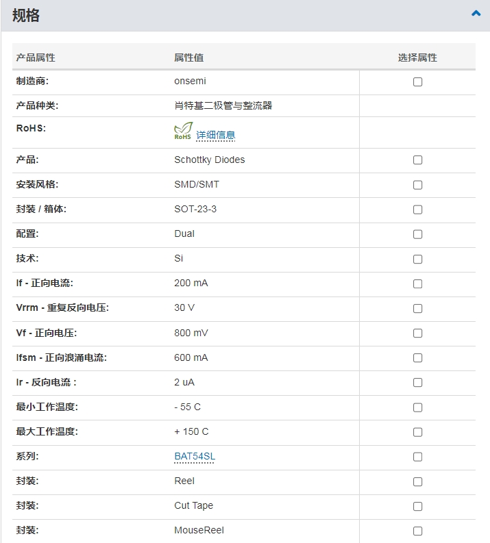490x543 pixels.
Task: Click the + 150 C value text
Action: (191, 431)
